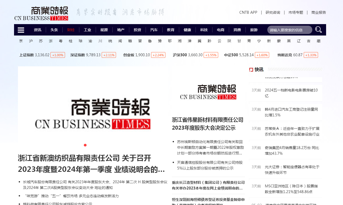
Task: Open the 研究咨询 link
Action: pos(273,12)
